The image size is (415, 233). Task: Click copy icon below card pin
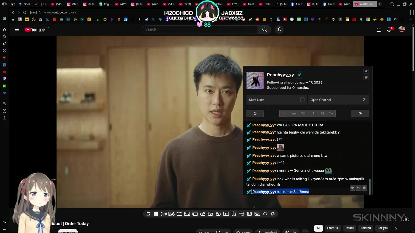[366, 77]
